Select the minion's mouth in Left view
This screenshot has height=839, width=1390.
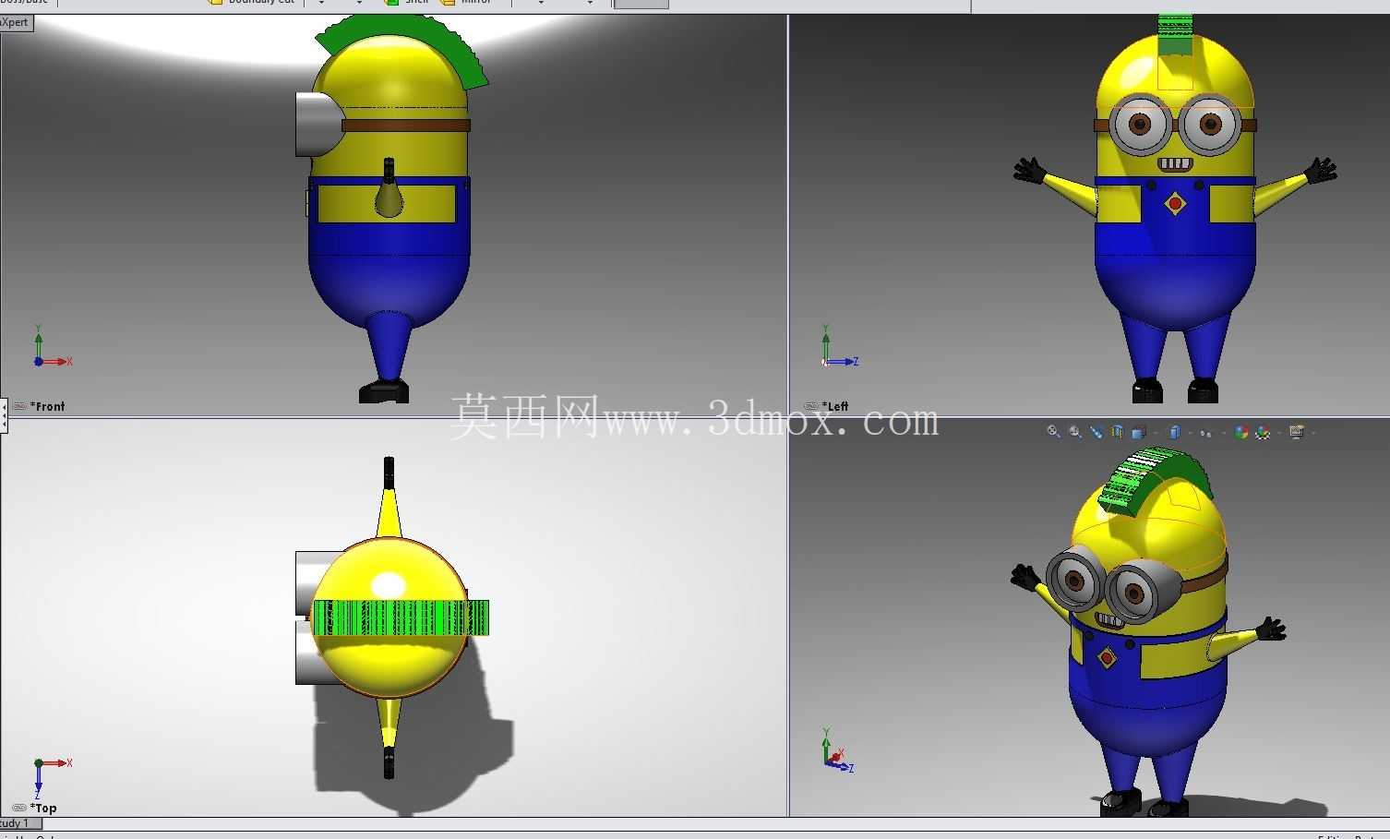(1175, 163)
